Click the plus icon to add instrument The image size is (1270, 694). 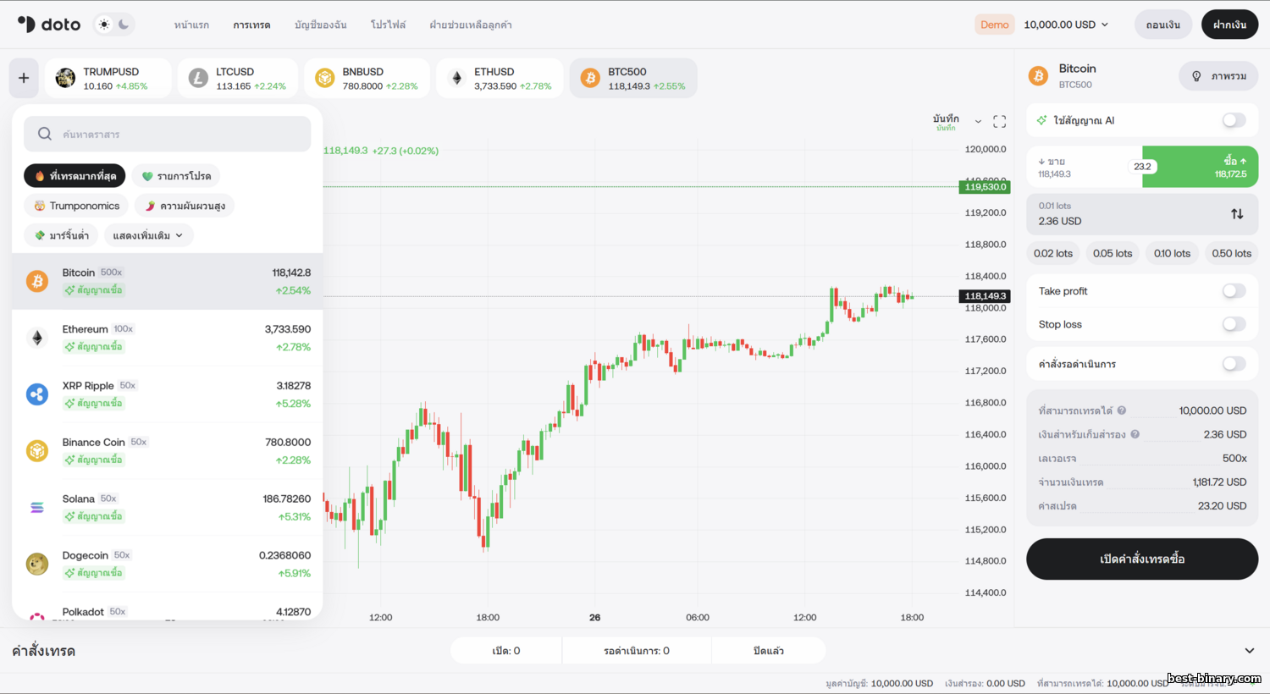[24, 79]
